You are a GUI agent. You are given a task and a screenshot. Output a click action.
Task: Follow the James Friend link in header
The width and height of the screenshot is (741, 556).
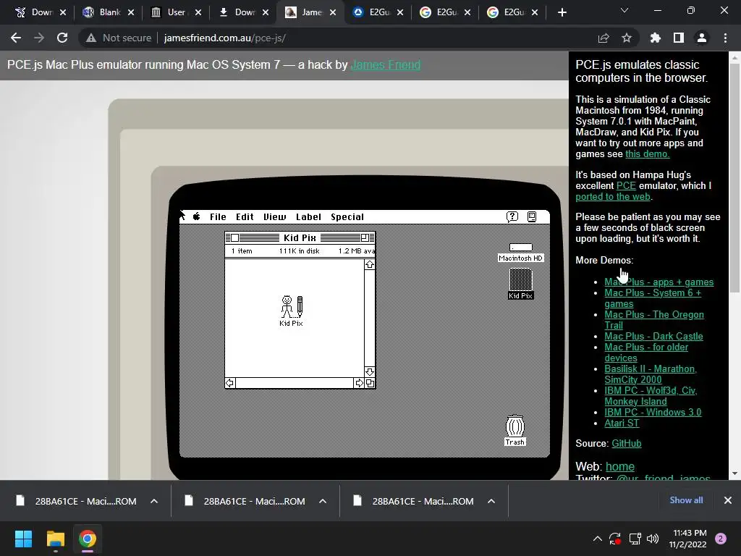click(385, 64)
